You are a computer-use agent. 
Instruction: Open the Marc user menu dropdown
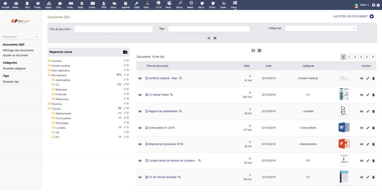364,5
